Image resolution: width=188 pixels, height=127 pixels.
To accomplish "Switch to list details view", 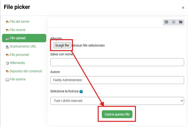I will pyautogui.click(x=173, y=22).
